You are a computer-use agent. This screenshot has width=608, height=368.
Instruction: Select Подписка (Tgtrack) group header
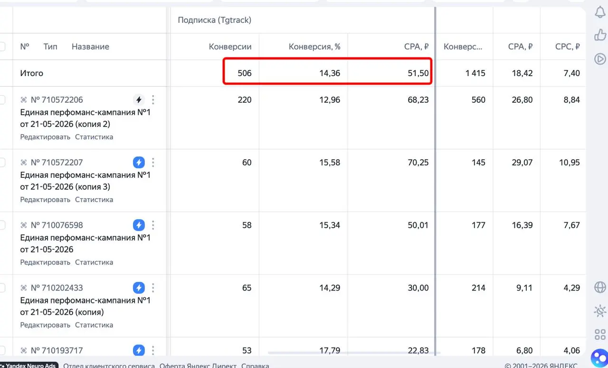(x=215, y=20)
